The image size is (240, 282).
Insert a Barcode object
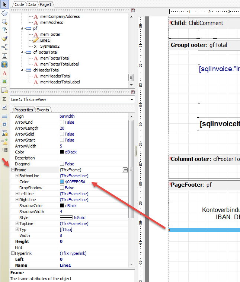(x=4, y=150)
